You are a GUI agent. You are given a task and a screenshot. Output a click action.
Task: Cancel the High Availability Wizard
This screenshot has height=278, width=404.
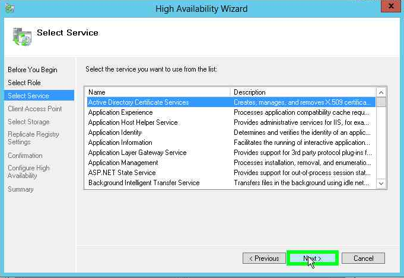click(x=363, y=258)
